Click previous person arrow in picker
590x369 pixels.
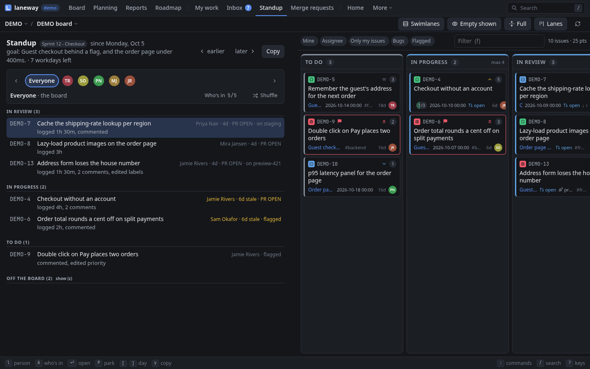[x=16, y=81]
